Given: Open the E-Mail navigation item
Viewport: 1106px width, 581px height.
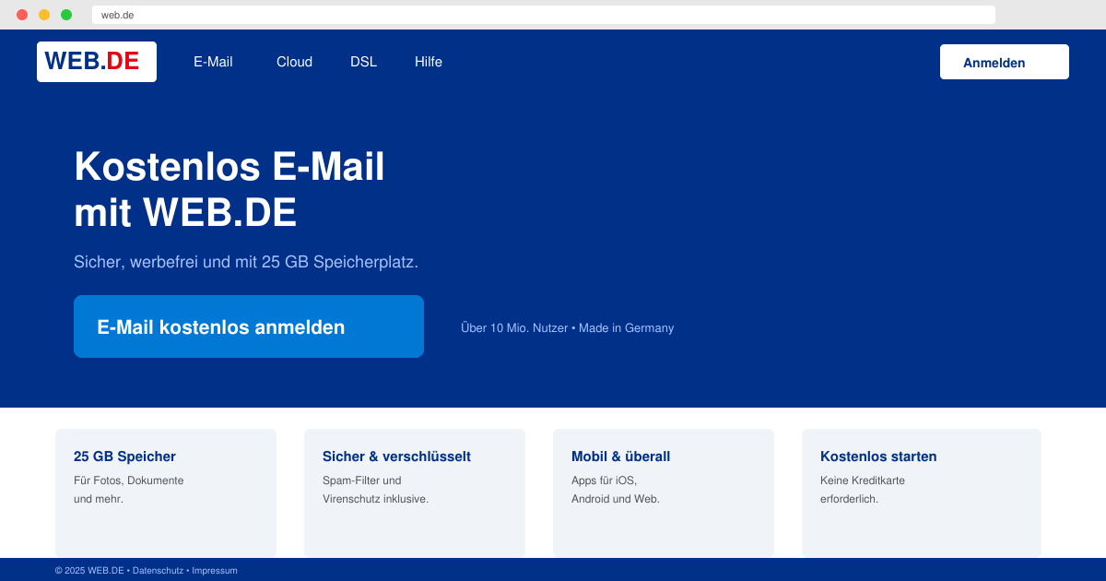Looking at the screenshot, I should click(x=213, y=62).
